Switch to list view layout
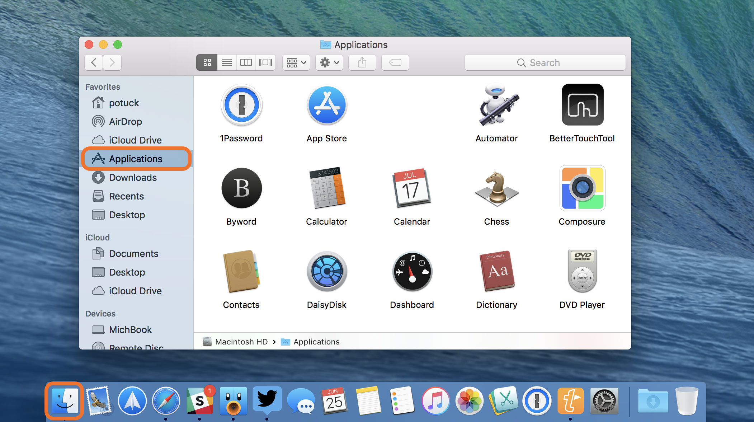Viewport: 754px width, 422px height. point(226,63)
